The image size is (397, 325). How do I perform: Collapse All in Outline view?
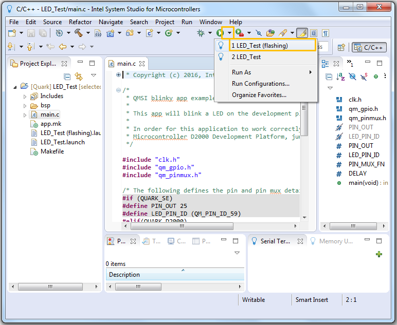coord(329,77)
